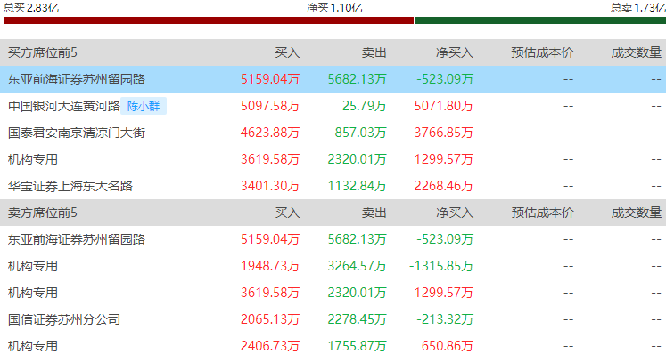The image size is (666, 354).
Task: Click the 陈小群 trader tag
Action: tap(144, 106)
